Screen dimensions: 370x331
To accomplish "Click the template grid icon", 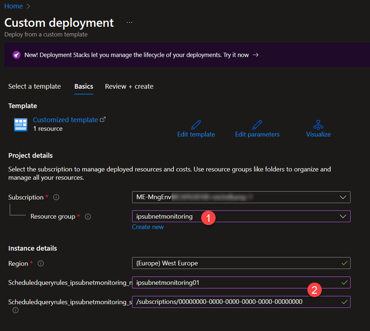I will pos(21,125).
